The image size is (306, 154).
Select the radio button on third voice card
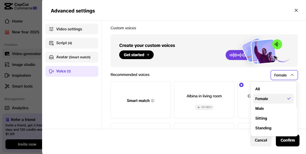pyautogui.click(x=241, y=85)
